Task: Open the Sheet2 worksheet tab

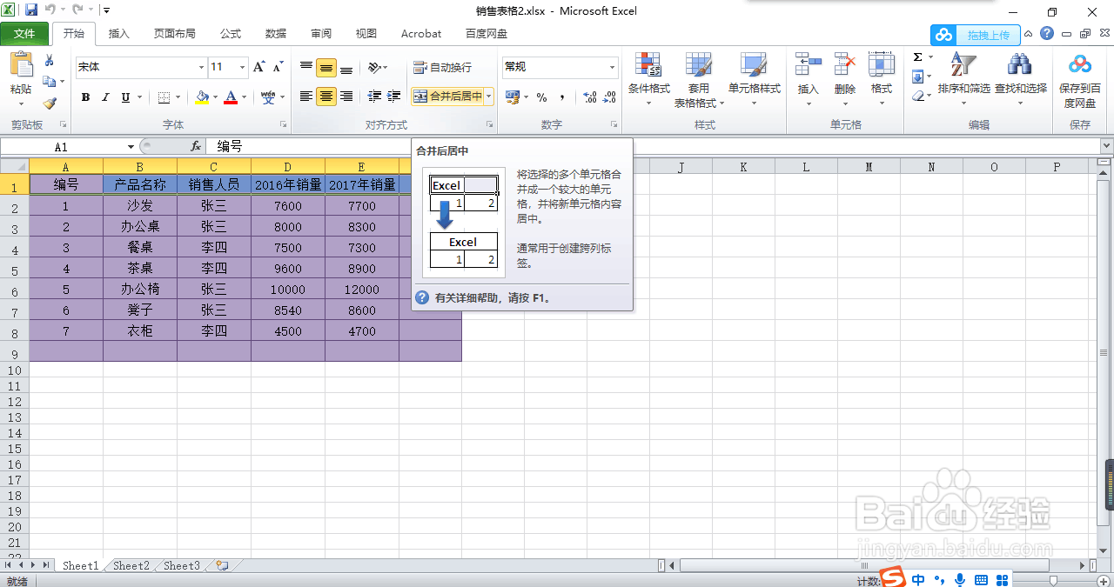Action: [x=131, y=565]
